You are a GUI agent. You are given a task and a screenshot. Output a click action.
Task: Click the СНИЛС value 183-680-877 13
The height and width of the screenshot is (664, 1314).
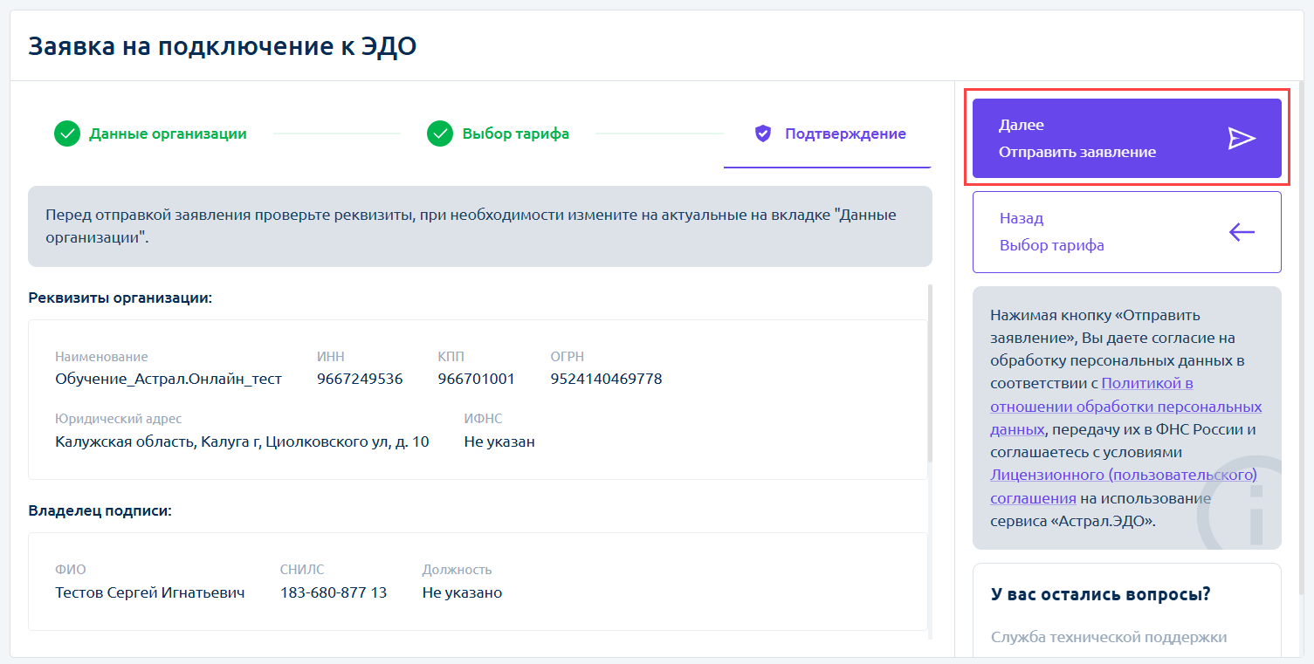pyautogui.click(x=334, y=592)
